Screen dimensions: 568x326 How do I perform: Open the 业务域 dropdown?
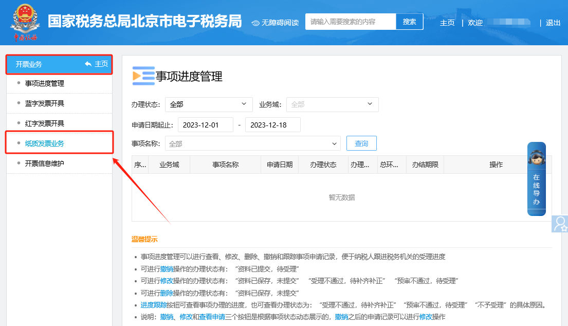coord(332,104)
